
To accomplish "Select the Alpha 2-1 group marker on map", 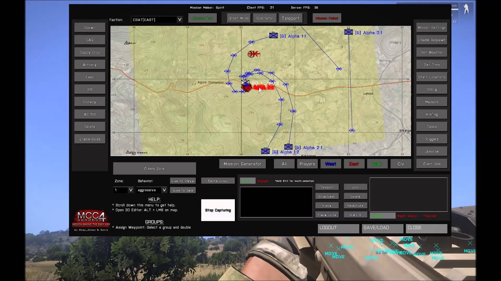I will click(288, 147).
